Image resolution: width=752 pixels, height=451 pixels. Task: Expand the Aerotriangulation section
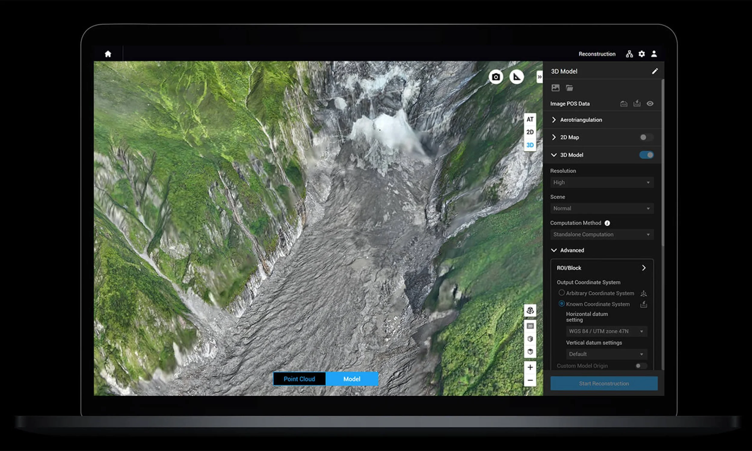[x=581, y=120]
